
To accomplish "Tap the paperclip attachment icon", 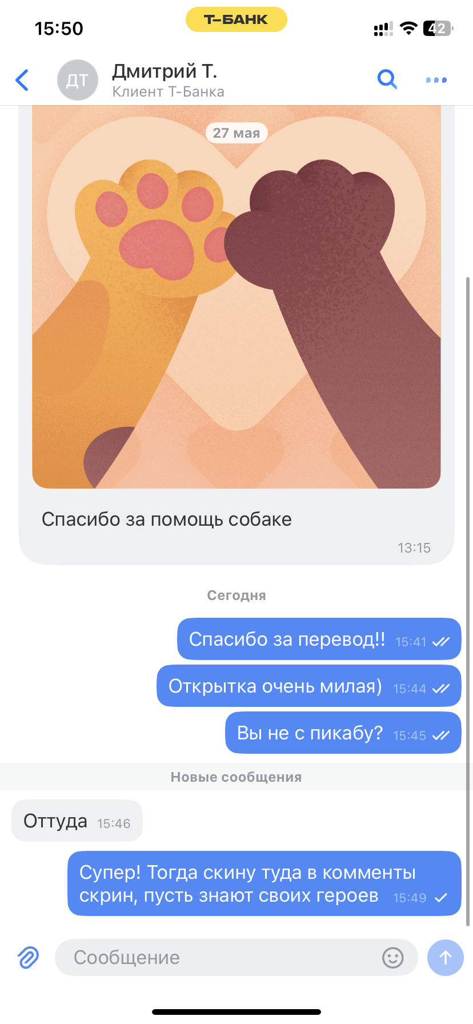I will click(x=28, y=957).
